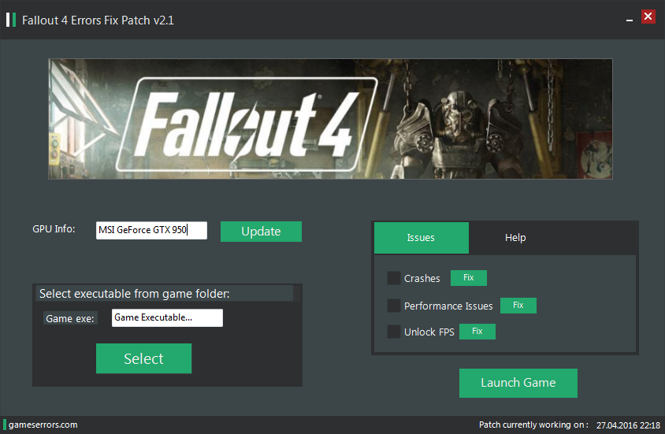Image resolution: width=665 pixels, height=434 pixels.
Task: Enable the Crashes checkbox
Action: tap(394, 278)
